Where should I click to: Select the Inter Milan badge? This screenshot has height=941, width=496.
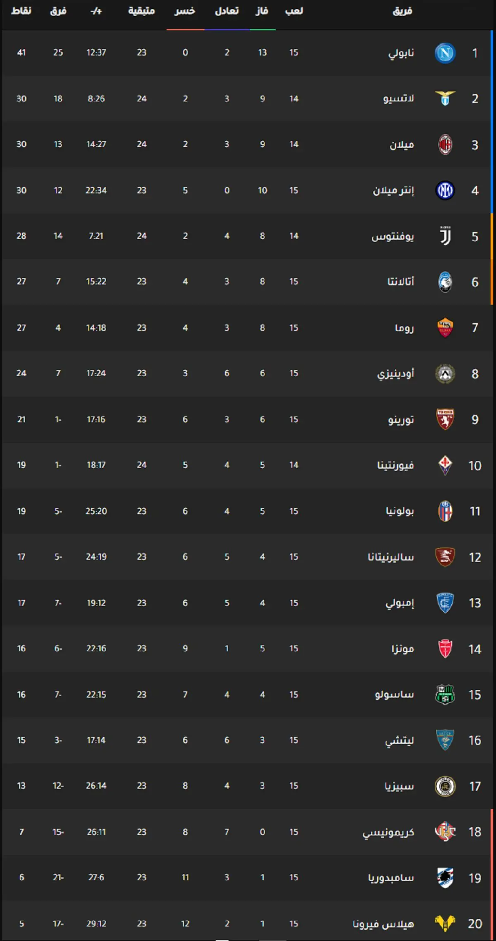[x=445, y=190]
